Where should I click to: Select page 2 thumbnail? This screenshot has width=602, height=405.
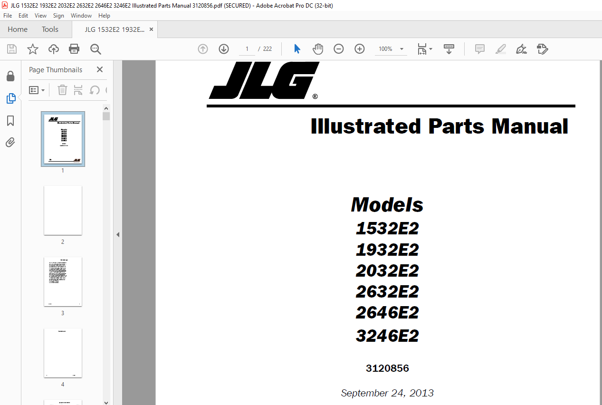click(x=63, y=211)
